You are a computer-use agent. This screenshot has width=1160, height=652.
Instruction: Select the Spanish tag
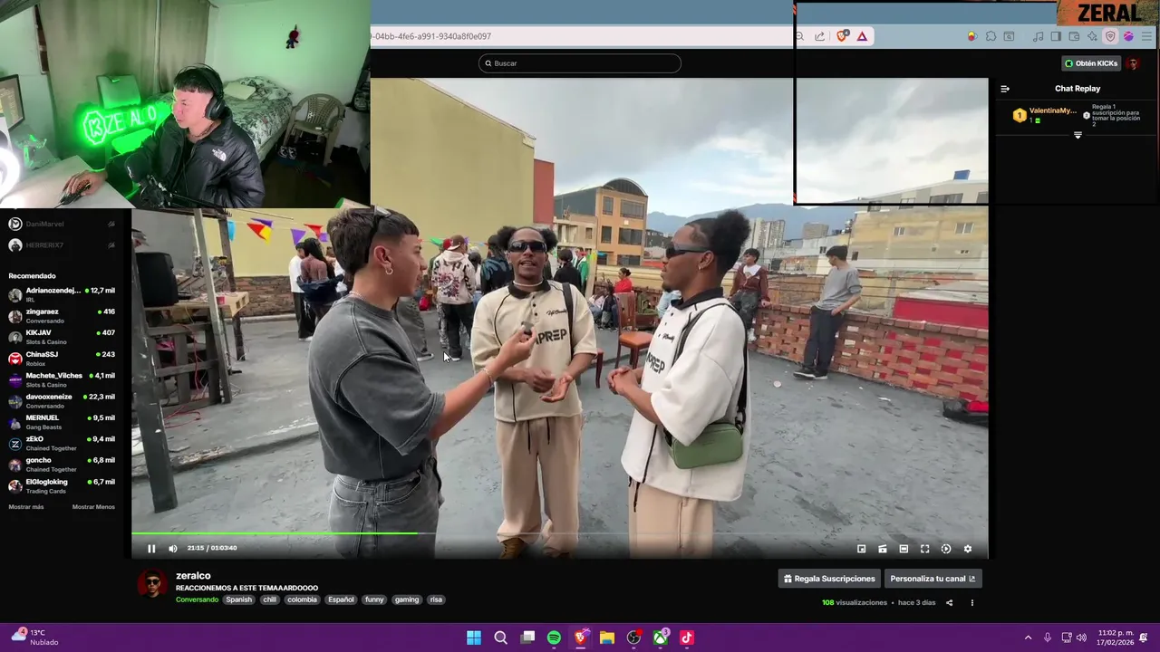click(x=238, y=599)
